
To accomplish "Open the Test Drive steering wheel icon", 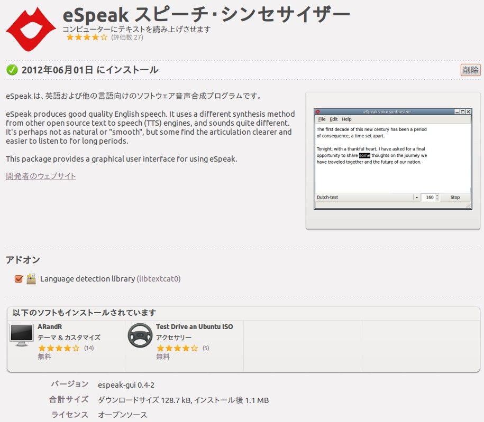I will 140,335.
